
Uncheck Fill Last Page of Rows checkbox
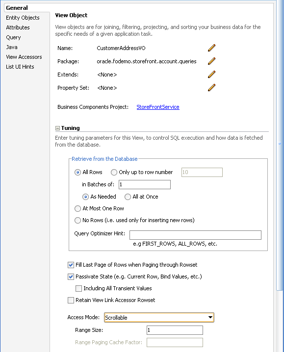(x=71, y=265)
